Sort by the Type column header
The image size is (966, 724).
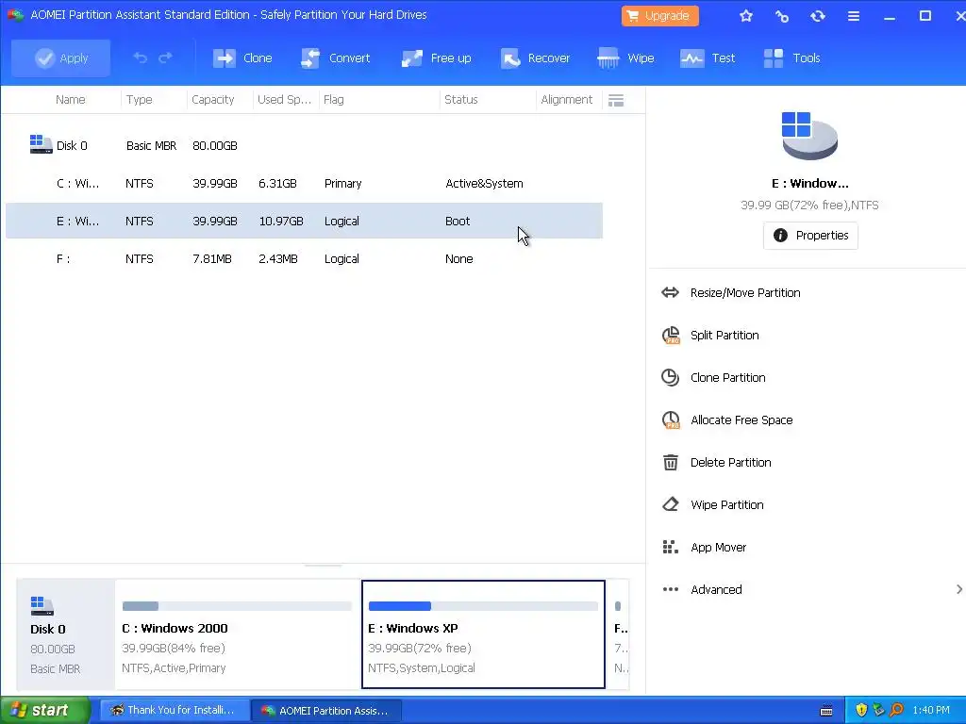click(140, 100)
